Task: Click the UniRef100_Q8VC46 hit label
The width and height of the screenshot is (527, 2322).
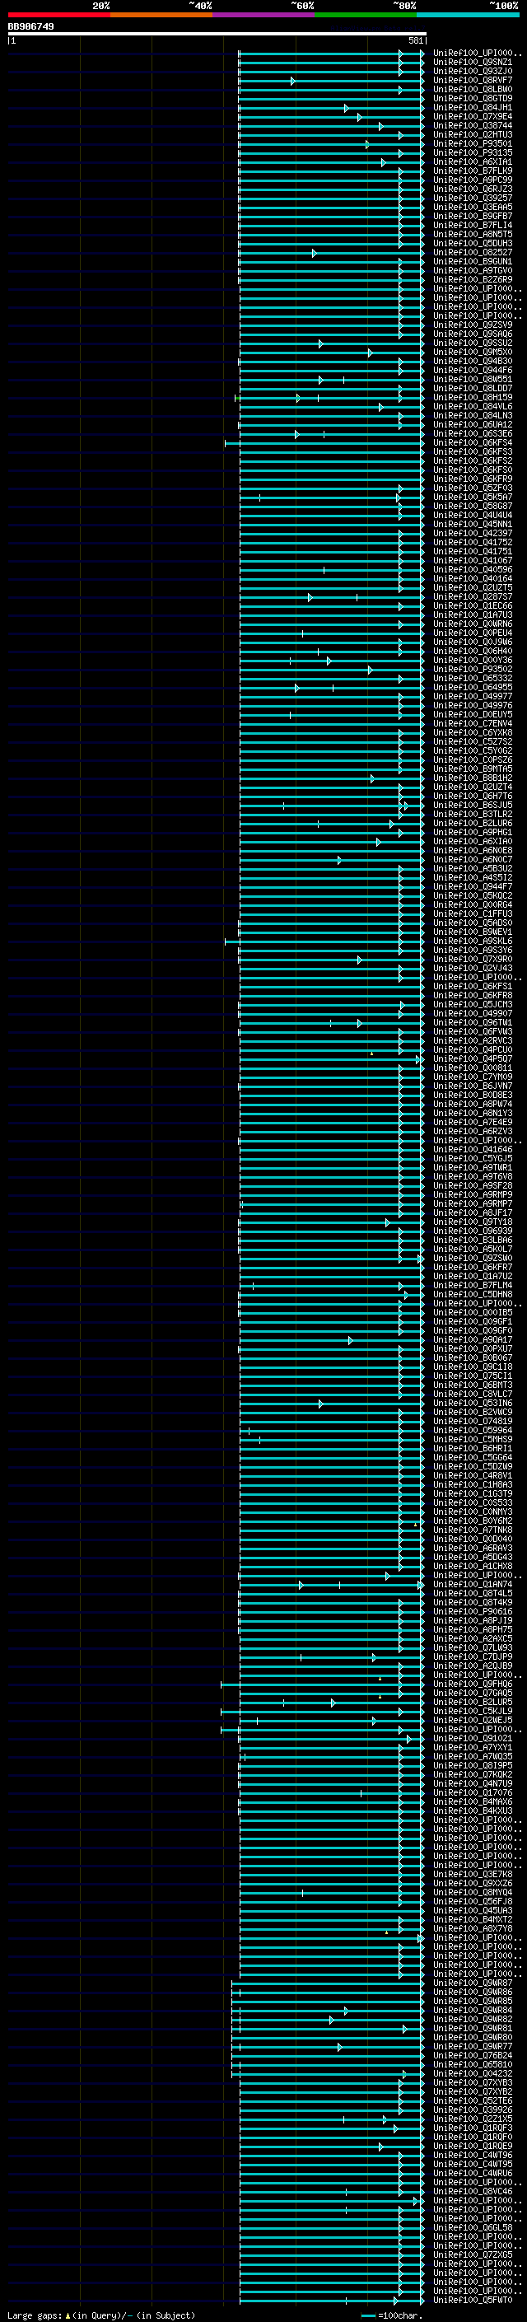Action: click(x=473, y=2192)
